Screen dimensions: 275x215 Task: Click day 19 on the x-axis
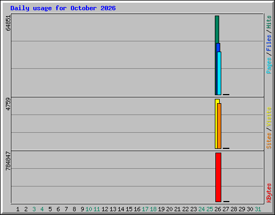161,209
